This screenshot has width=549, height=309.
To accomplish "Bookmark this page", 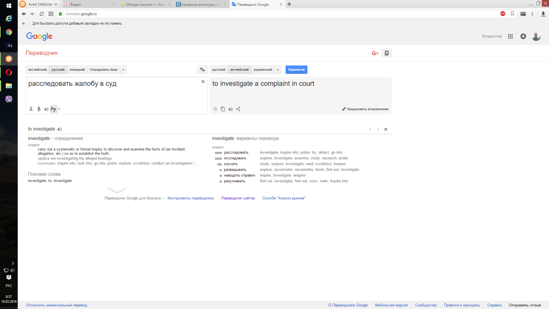I will (512, 14).
